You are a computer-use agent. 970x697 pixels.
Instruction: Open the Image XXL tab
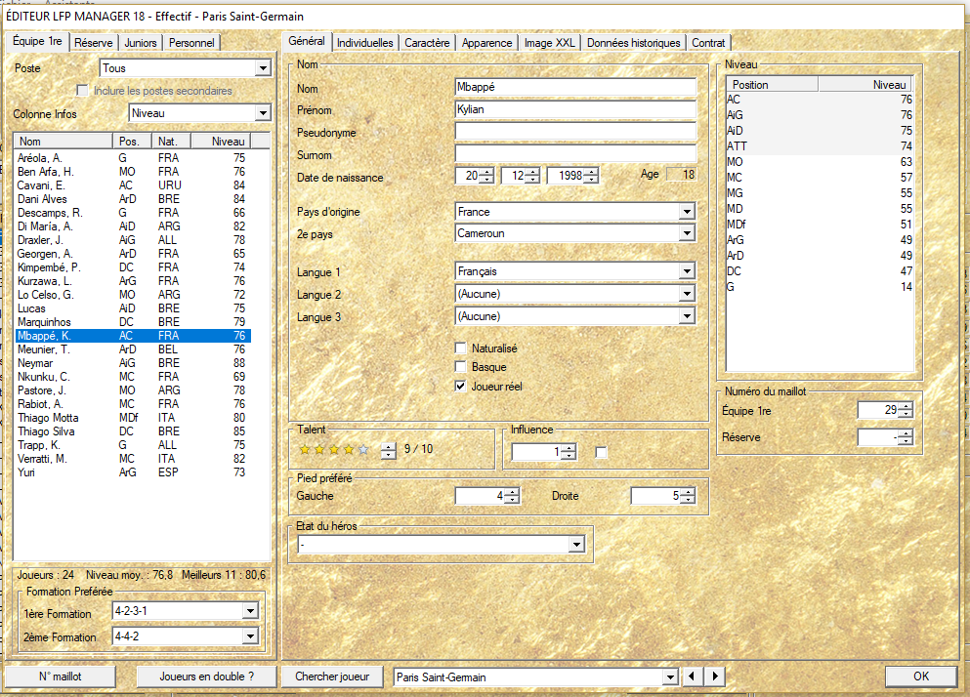(549, 43)
